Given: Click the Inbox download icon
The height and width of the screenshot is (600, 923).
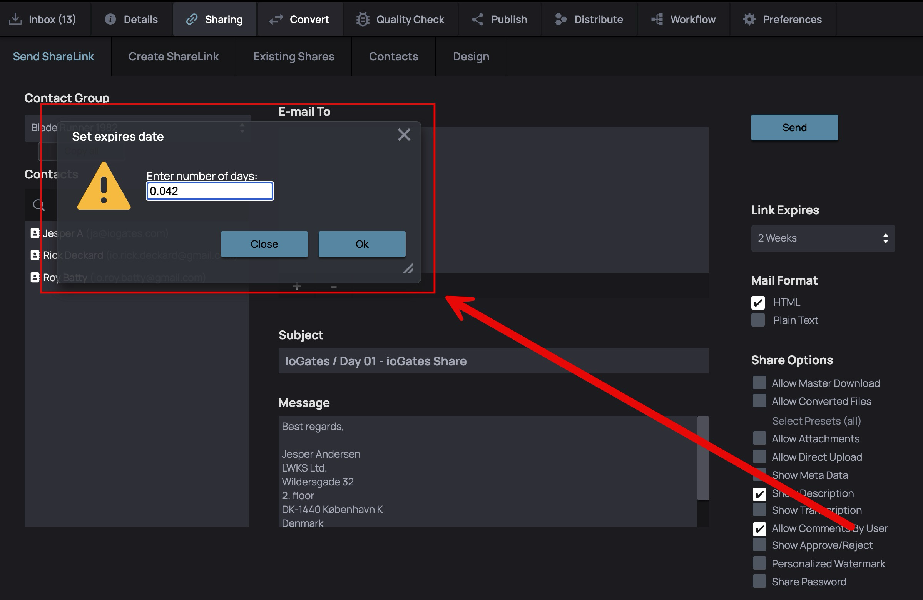Looking at the screenshot, I should (x=15, y=19).
